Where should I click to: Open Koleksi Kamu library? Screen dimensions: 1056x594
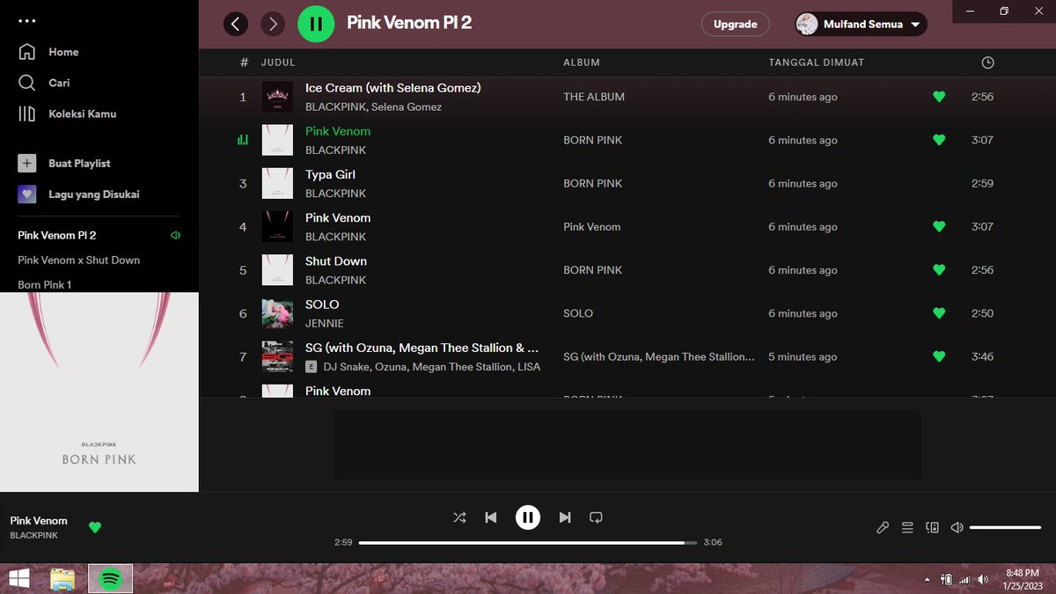tap(68, 114)
